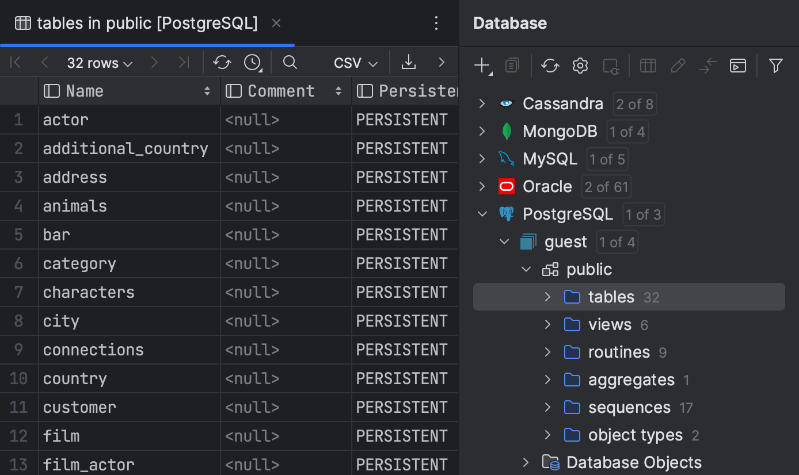Open the query console icon
799x475 pixels.
pos(738,66)
